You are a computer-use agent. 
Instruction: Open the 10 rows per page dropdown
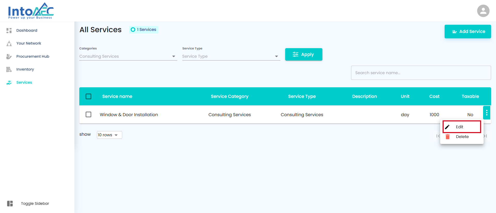click(109, 135)
